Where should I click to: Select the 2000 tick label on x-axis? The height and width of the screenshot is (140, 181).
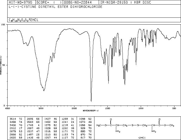tap(74, 108)
